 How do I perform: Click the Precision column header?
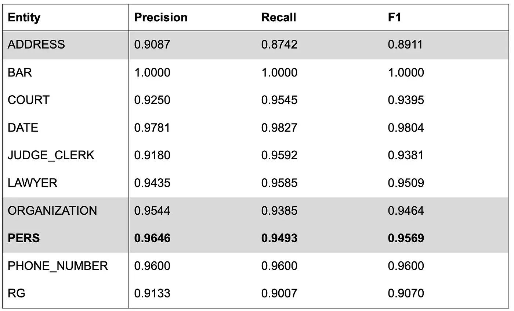click(x=161, y=18)
